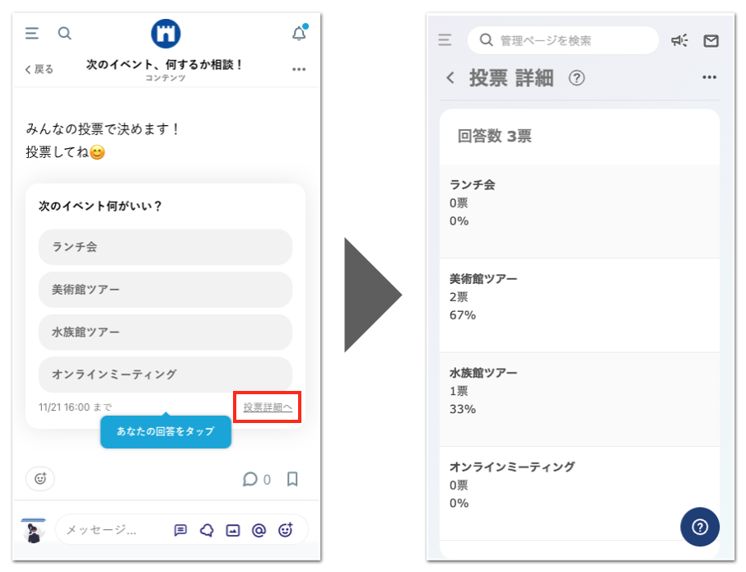
Task: Click the search magnifier icon in the top bar
Action: 64,33
